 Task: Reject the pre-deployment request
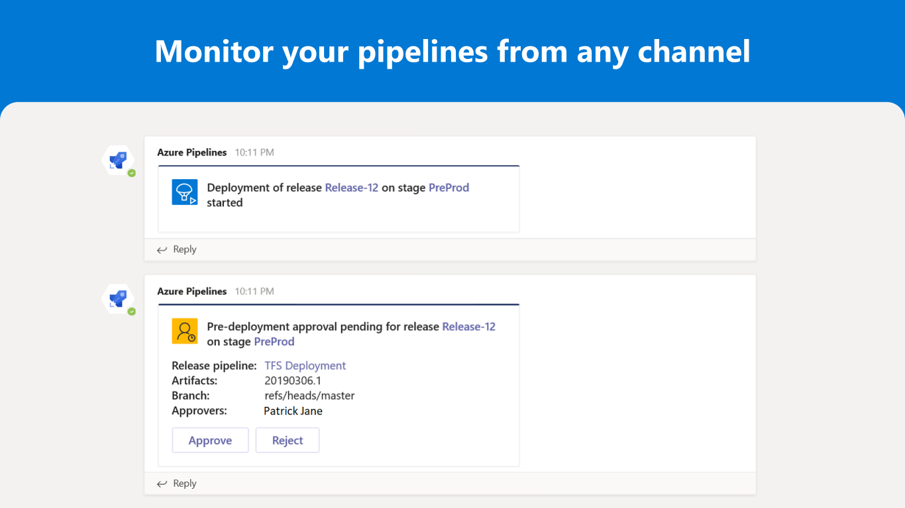288,441
